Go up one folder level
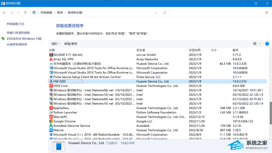The height and width of the screenshot is (153, 272). (x=25, y=13)
